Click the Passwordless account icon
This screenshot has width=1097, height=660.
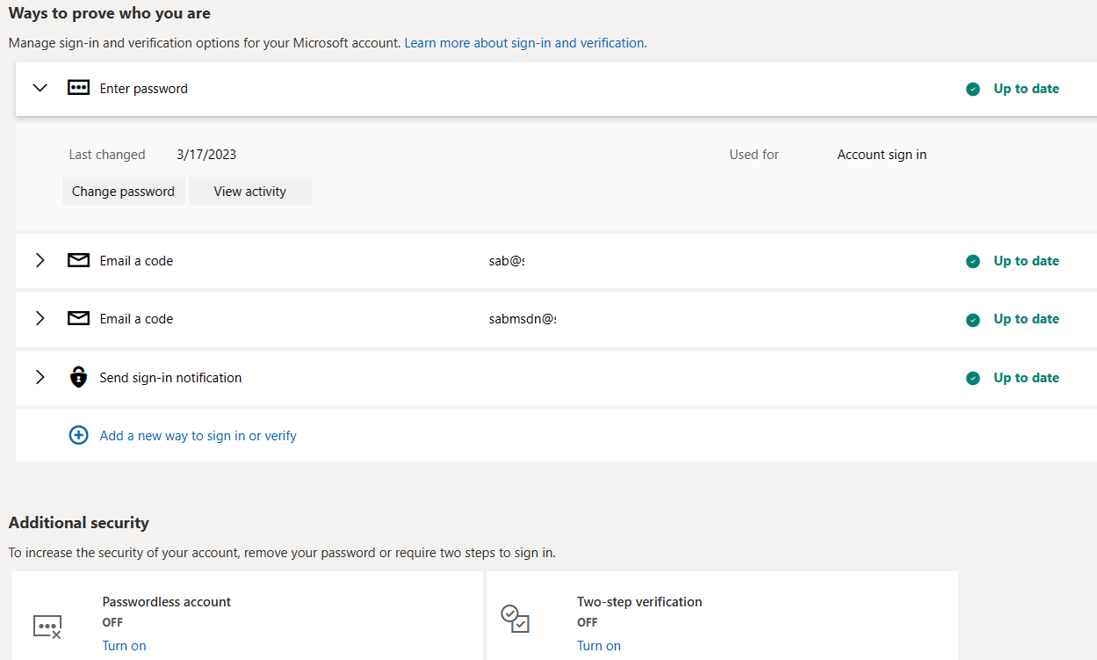tap(47, 627)
